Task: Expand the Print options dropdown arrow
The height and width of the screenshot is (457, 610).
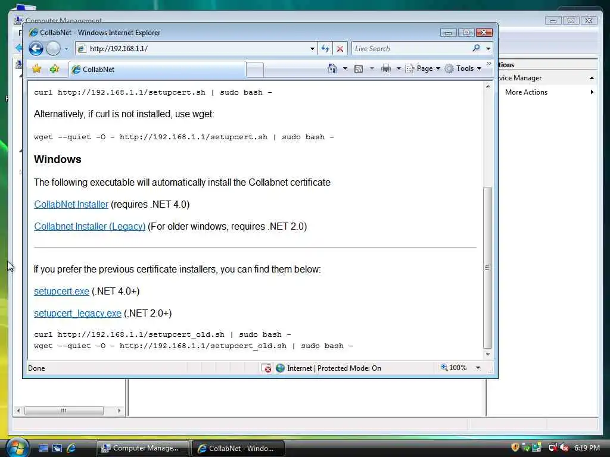Action: coord(399,69)
